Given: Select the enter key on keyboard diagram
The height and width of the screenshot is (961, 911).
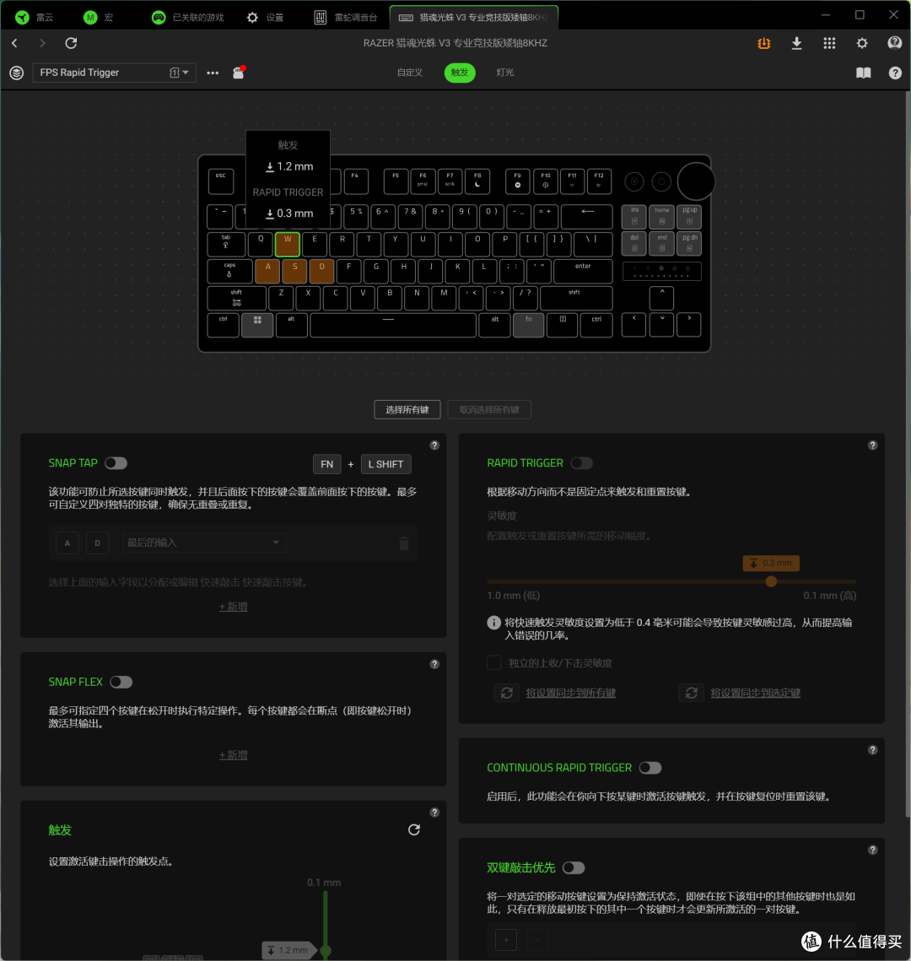Looking at the screenshot, I should [583, 271].
